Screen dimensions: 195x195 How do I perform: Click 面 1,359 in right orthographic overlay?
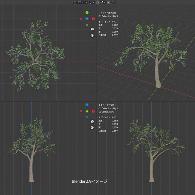[108, 128]
